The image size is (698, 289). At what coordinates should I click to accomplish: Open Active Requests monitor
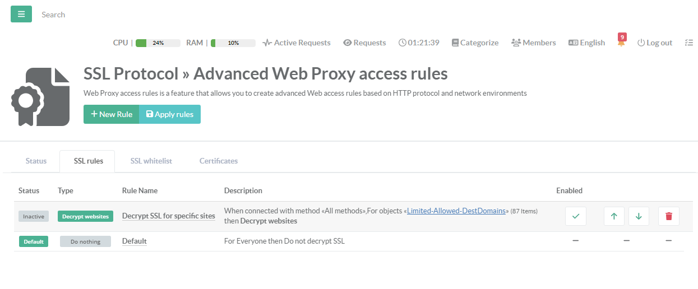pos(297,43)
